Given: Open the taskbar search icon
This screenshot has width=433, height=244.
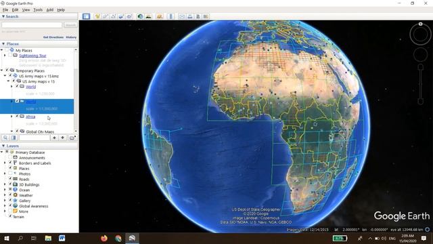Looking at the screenshot, I should coord(20,238).
